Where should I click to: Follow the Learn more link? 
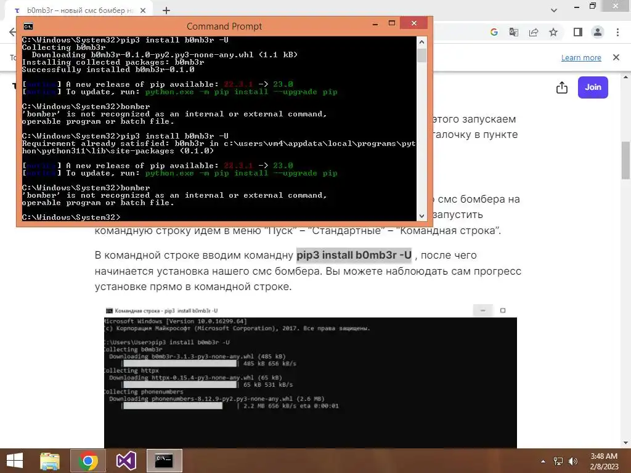pos(581,57)
